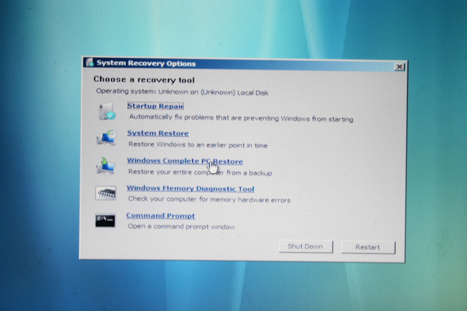The image size is (467, 311).
Task: Select the Windows Complete PC Restore link
Action: [x=184, y=161]
